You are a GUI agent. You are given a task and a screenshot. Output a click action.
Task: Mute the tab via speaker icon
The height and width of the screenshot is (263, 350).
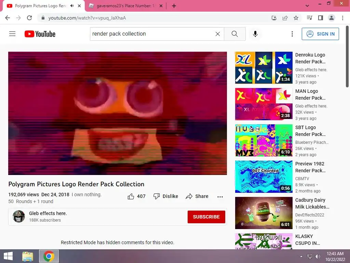click(x=72, y=6)
